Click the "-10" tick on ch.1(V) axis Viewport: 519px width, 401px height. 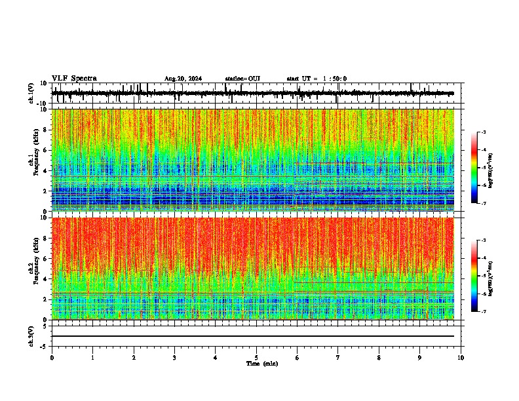tap(42, 104)
